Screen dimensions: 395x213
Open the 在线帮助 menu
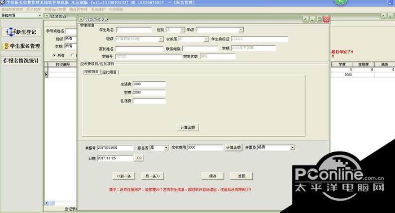[116, 10]
